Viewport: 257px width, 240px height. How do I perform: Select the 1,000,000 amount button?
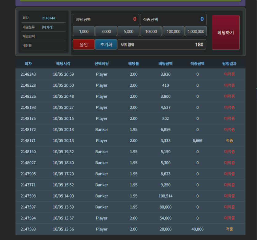coord(196,31)
